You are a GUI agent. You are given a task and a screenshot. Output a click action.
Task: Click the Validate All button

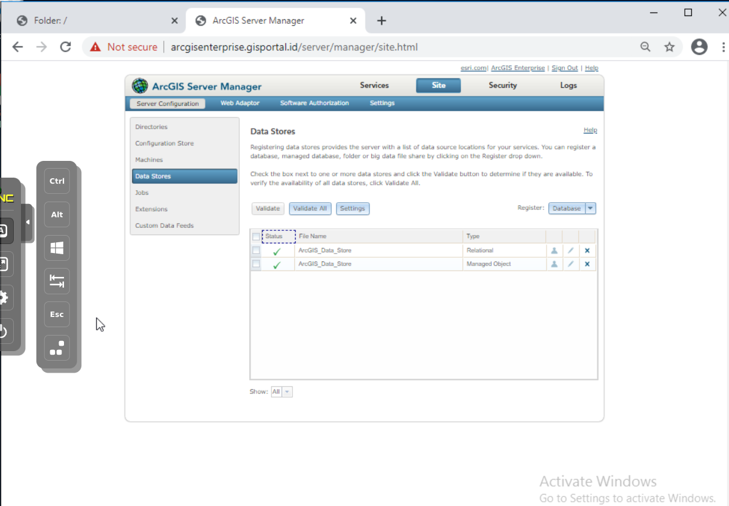click(310, 208)
